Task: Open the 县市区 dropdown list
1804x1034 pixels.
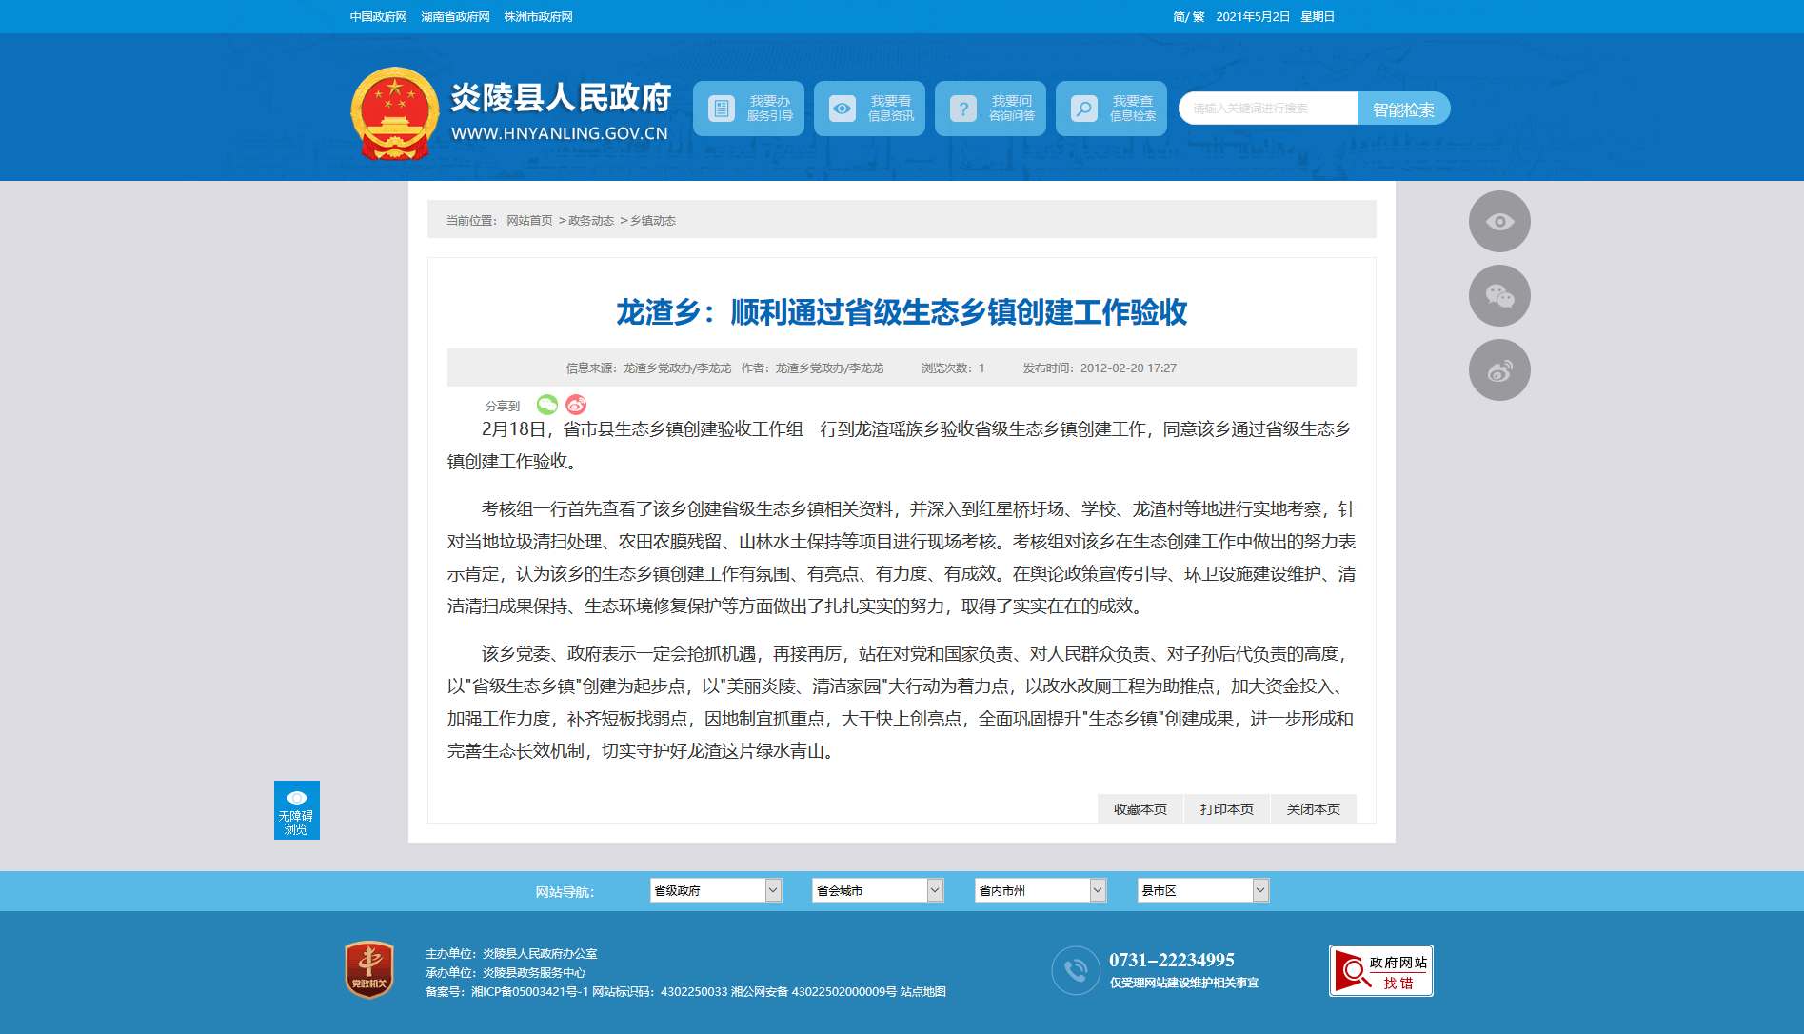Action: coord(1202,890)
